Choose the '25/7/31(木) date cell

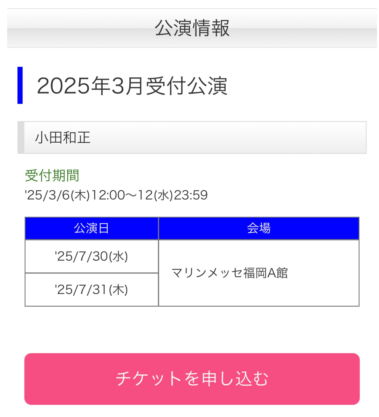click(x=92, y=289)
